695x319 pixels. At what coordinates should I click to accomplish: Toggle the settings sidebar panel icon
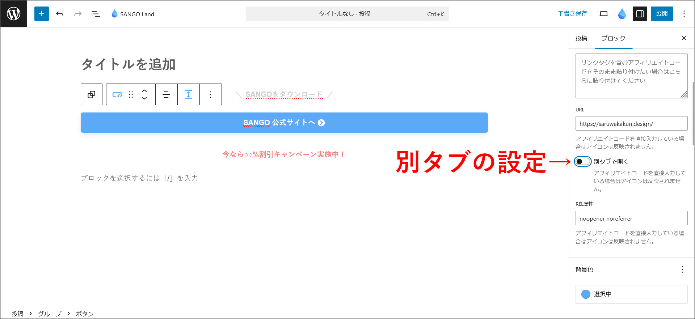tap(640, 14)
